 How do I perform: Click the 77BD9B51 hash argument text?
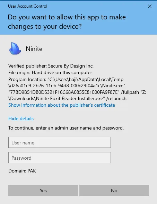click(64, 92)
